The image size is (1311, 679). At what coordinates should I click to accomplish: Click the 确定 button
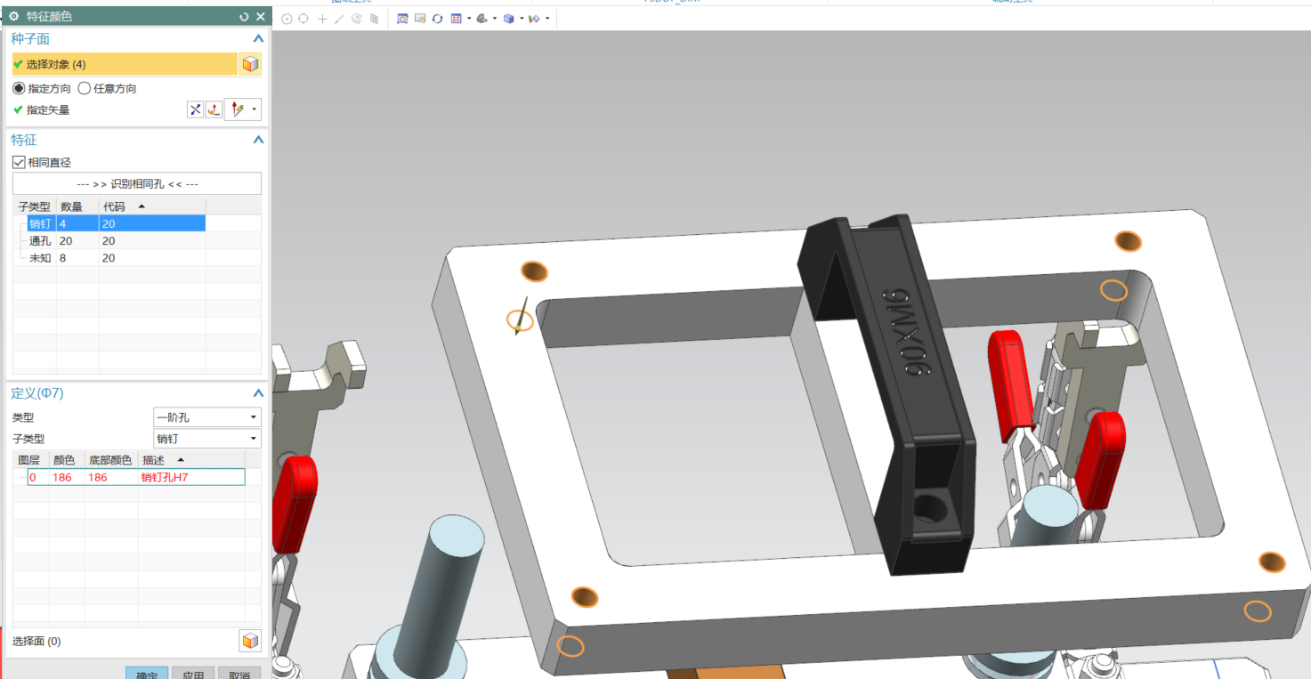pyautogui.click(x=147, y=673)
